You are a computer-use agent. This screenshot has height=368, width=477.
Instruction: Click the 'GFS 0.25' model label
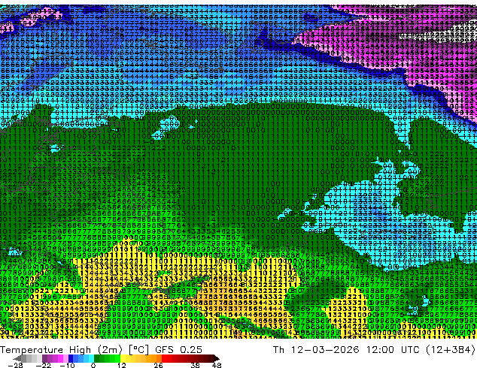click(x=178, y=350)
